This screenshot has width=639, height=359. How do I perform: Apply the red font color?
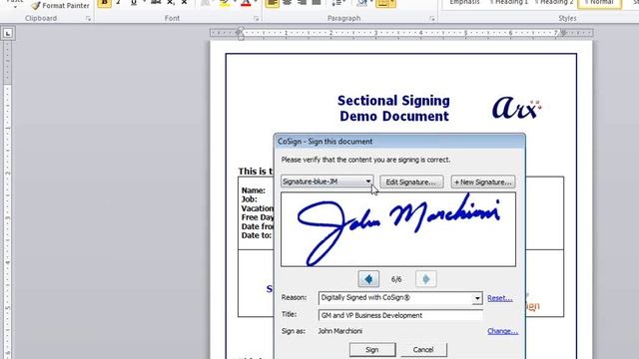tap(246, 4)
